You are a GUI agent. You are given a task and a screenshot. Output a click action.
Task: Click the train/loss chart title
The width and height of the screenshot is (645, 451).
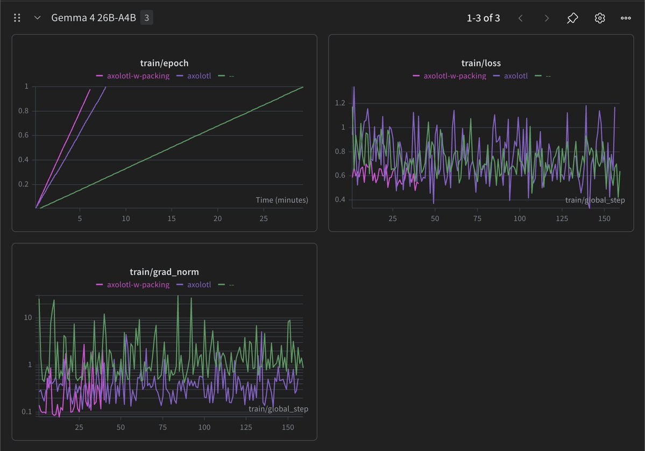(481, 63)
